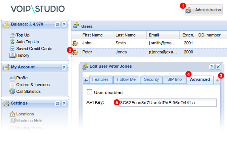Click the Profile card icon
The height and width of the screenshot is (141, 227).
point(12,78)
